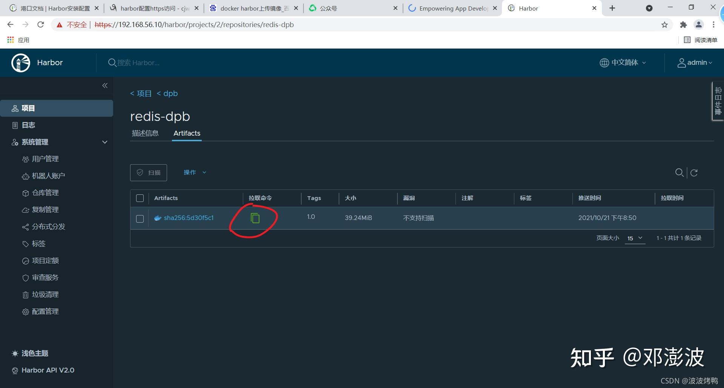724x388 pixels.
Task: Change page size from 15
Action: (x=635, y=238)
